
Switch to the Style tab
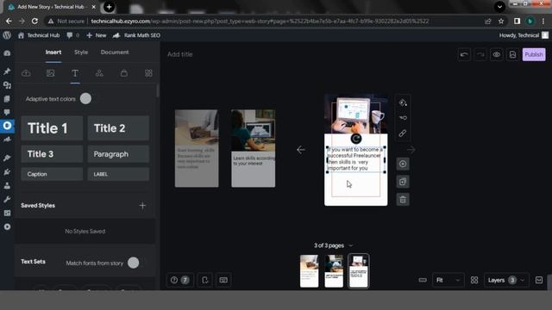(81, 52)
